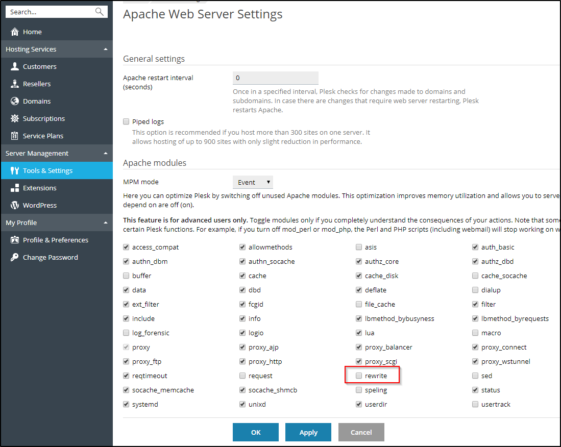Click the search magnifier icon
Screen dimensions: 561x447
click(x=100, y=12)
